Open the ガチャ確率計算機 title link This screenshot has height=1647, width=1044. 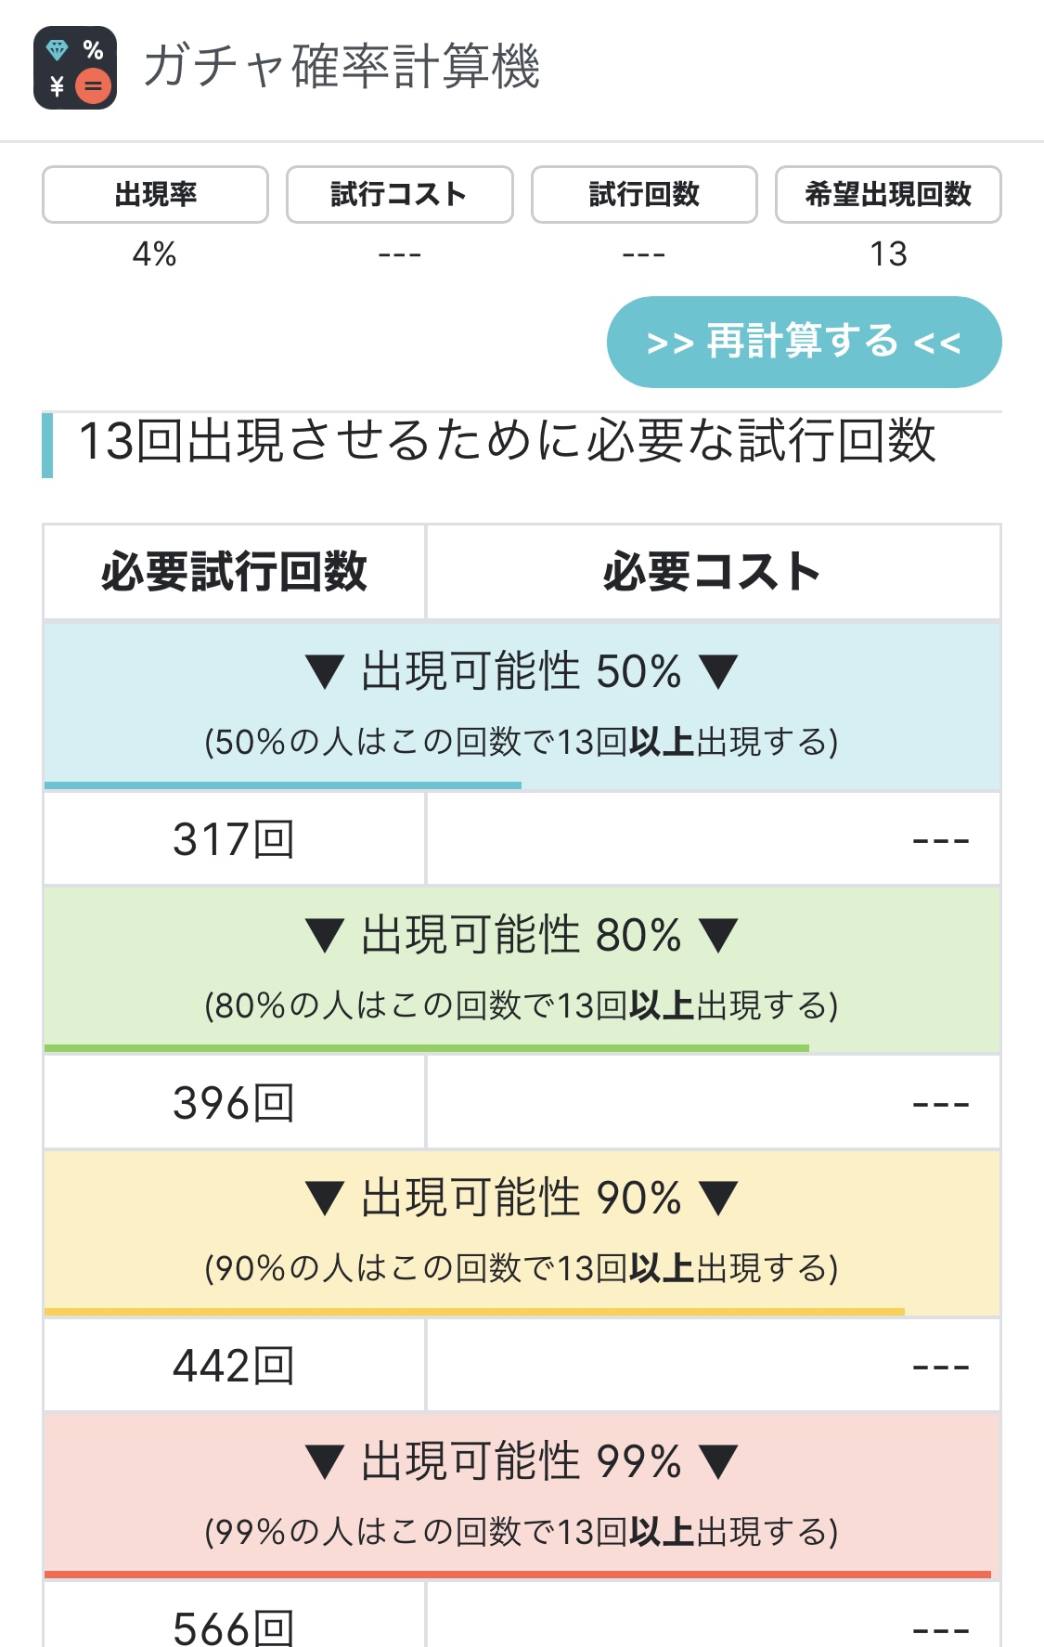click(x=342, y=67)
